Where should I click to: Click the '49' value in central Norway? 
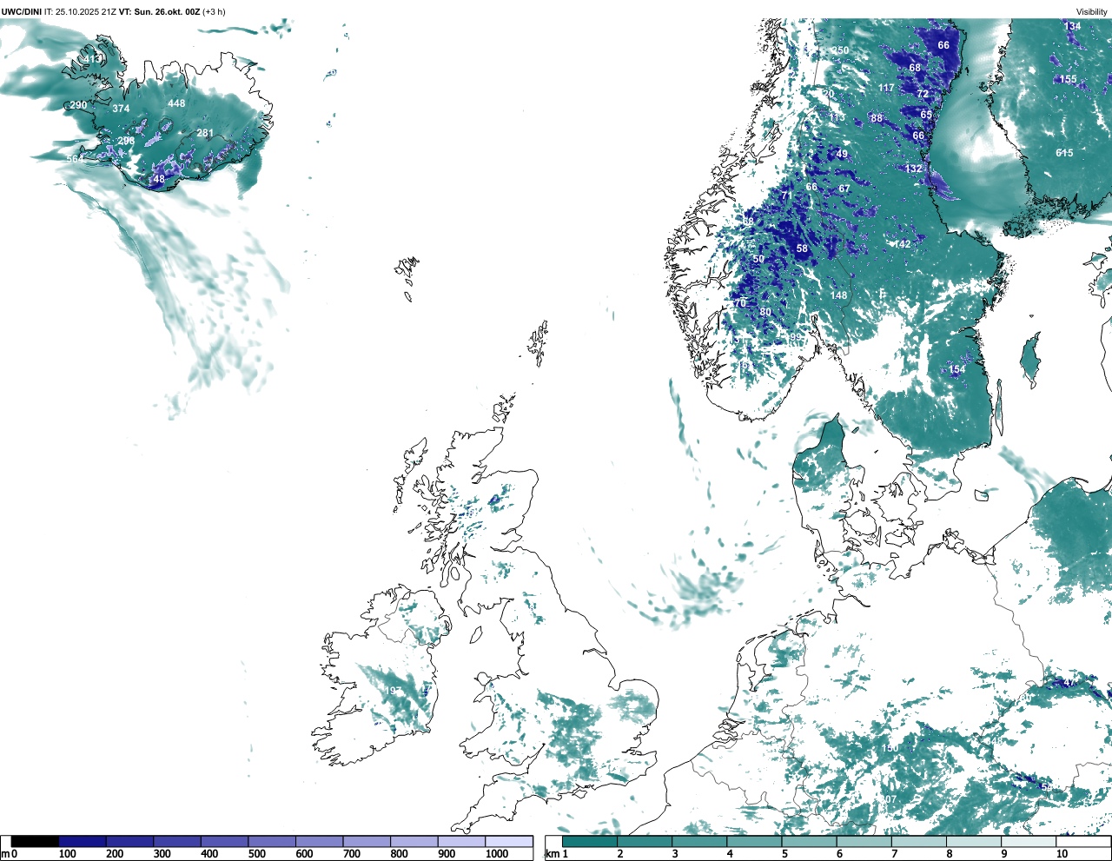842,154
